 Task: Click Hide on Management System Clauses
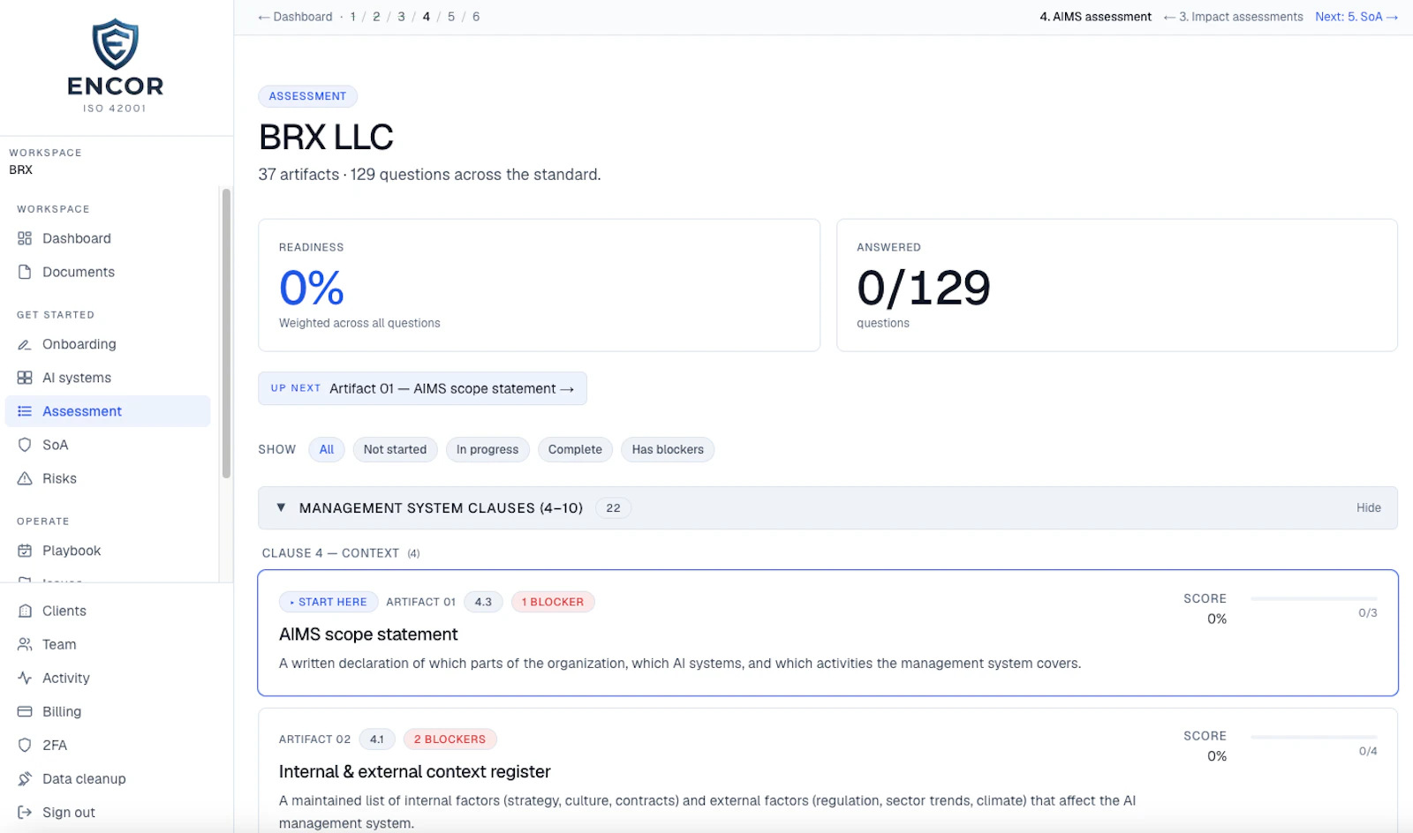(x=1369, y=507)
